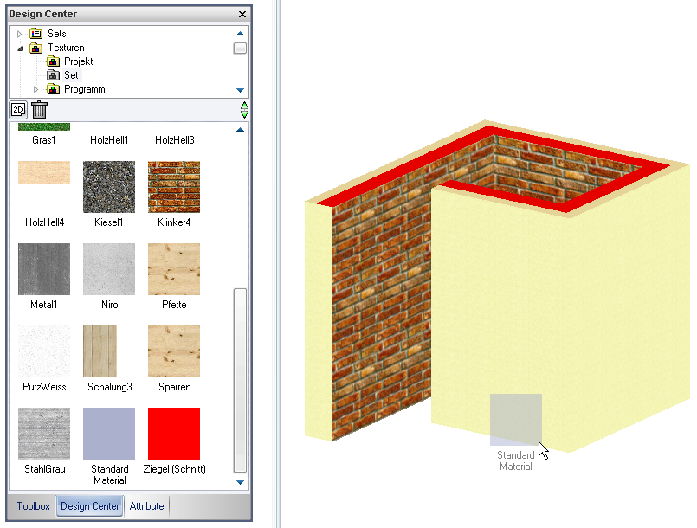Select the Sparren texture thumbnail
The image size is (697, 528).
pos(174,351)
